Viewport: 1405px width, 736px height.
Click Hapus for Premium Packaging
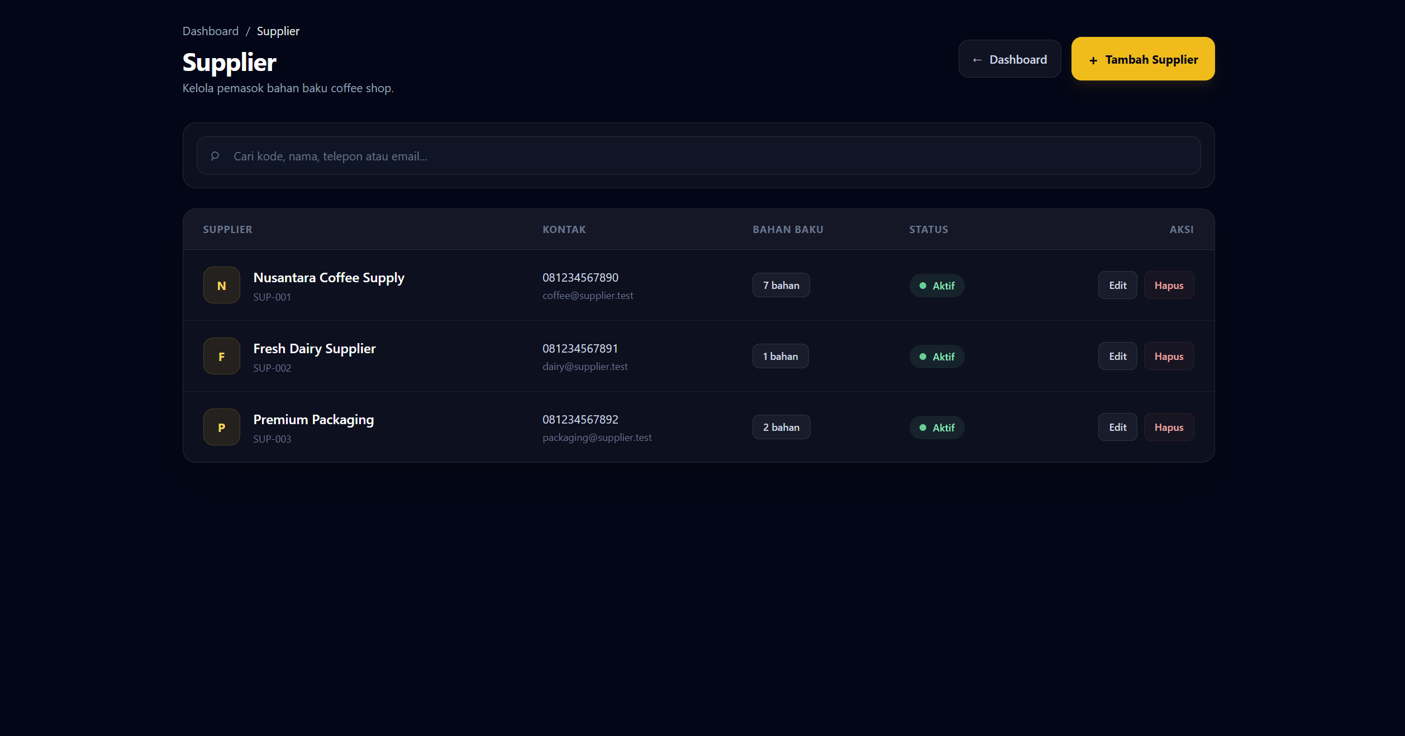pos(1169,427)
